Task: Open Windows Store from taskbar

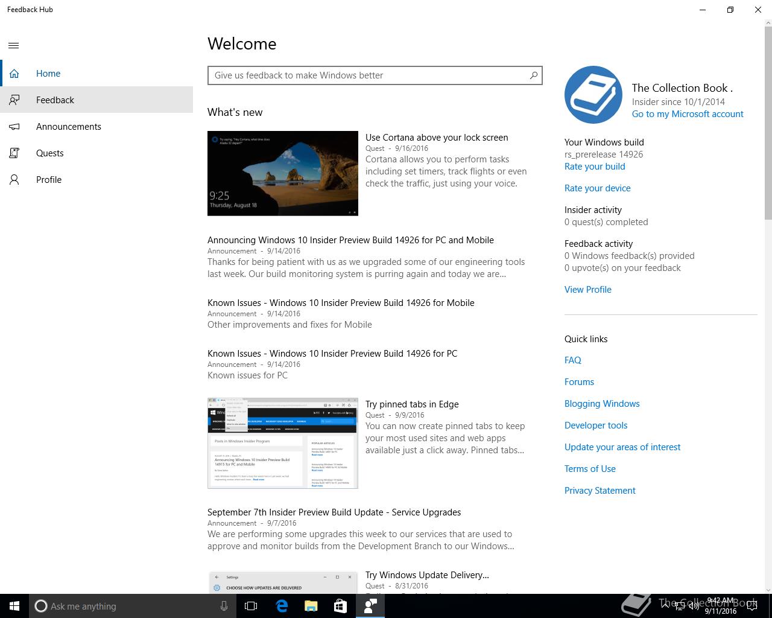Action: [340, 606]
